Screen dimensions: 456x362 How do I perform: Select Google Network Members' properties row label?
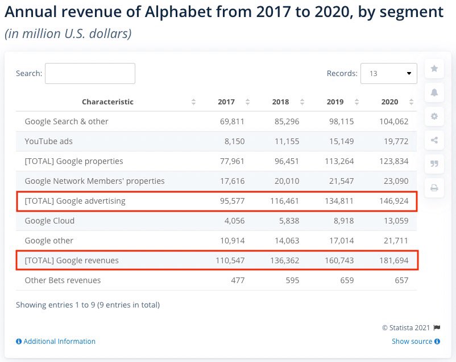point(94,181)
